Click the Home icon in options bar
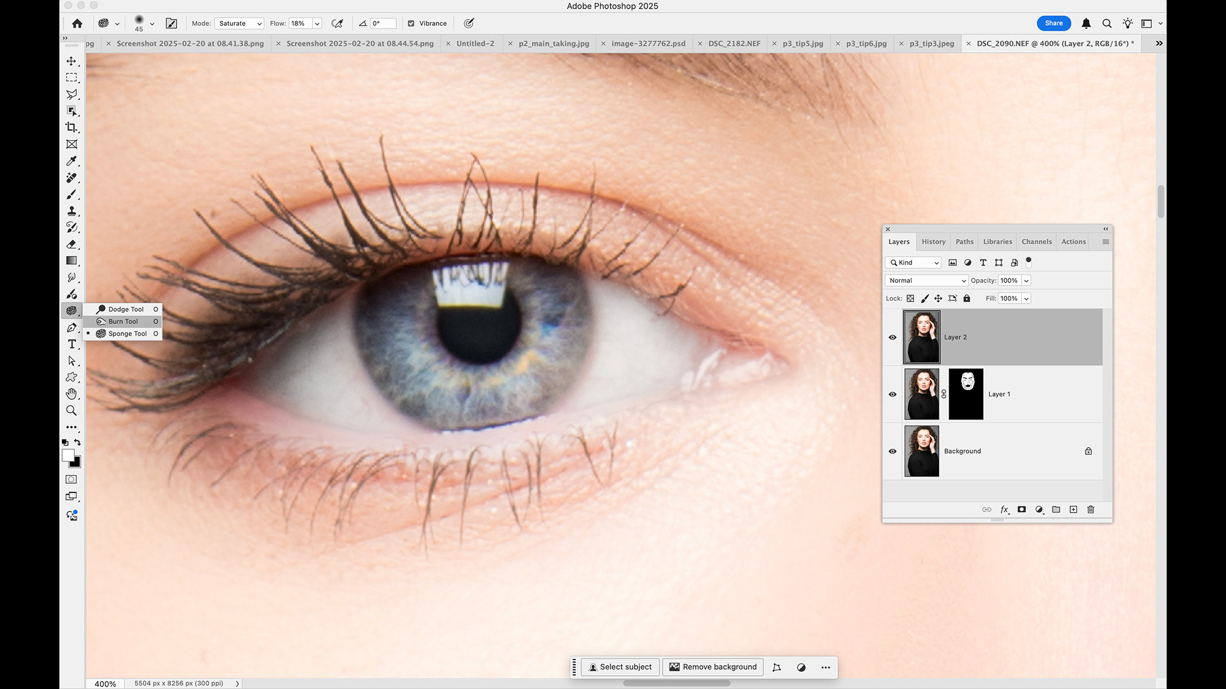 click(77, 23)
